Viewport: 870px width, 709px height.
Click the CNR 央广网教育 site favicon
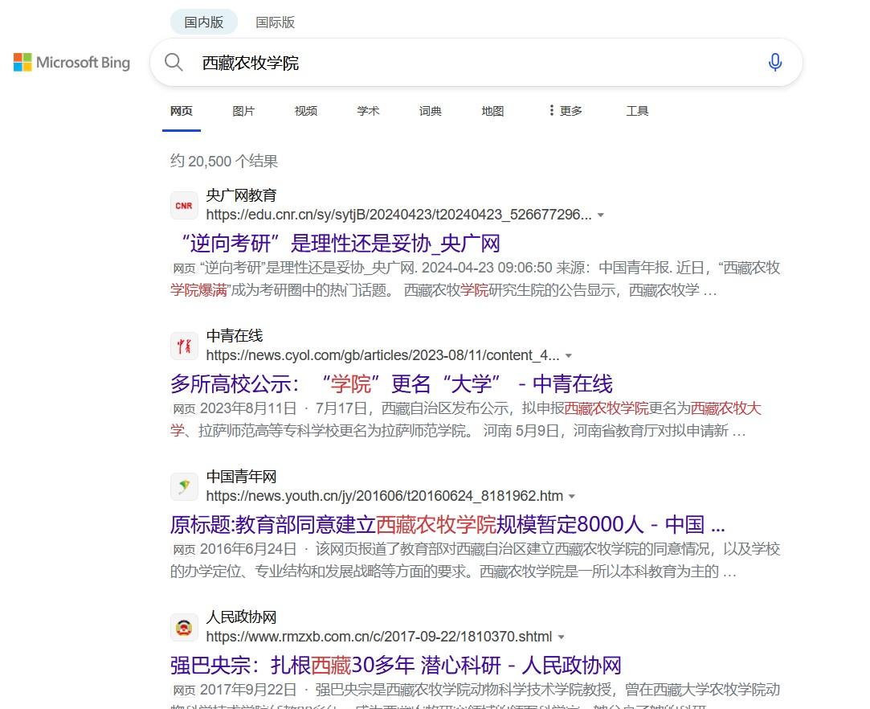(x=184, y=206)
